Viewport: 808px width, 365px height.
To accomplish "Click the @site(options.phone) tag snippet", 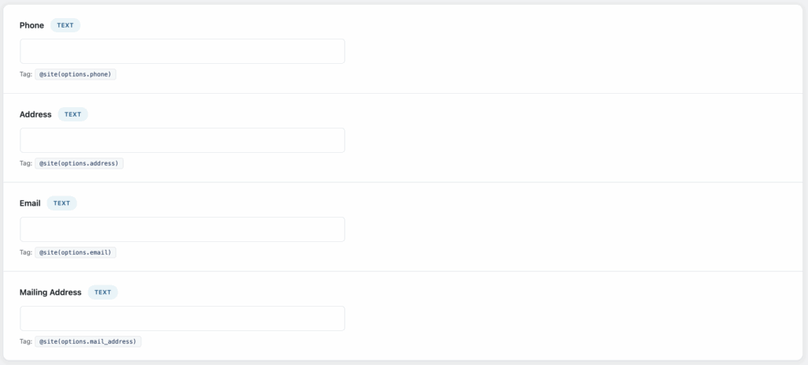I will (76, 74).
